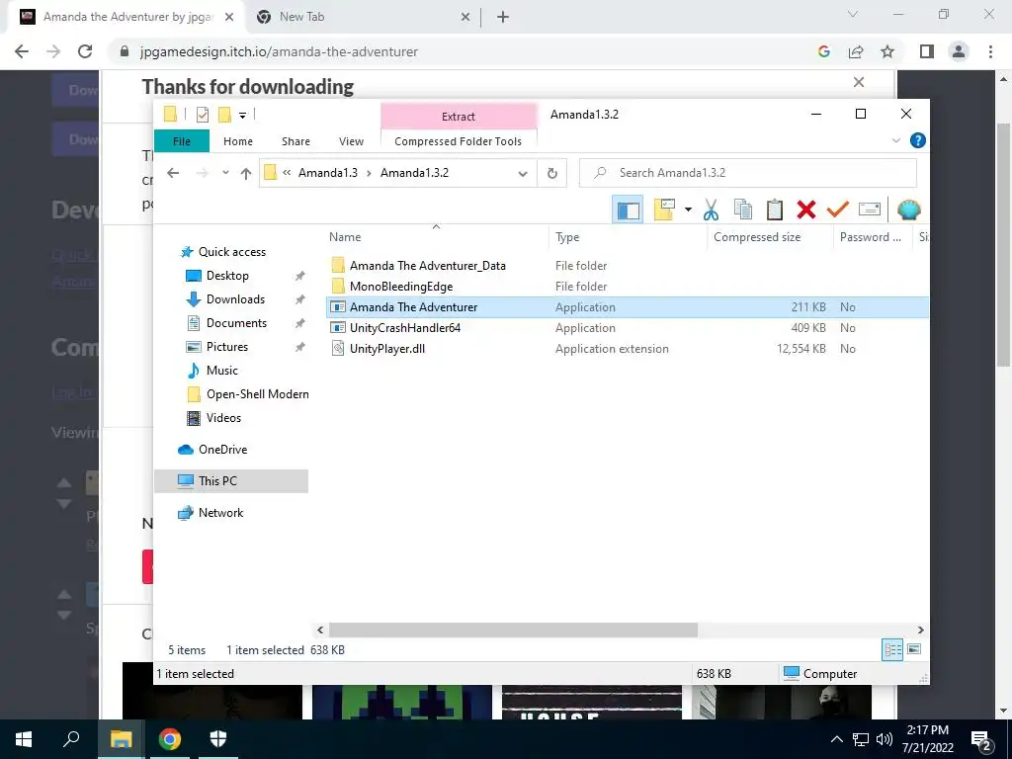
Task: Copy using the two-pages toolbar icon
Action: click(x=743, y=210)
